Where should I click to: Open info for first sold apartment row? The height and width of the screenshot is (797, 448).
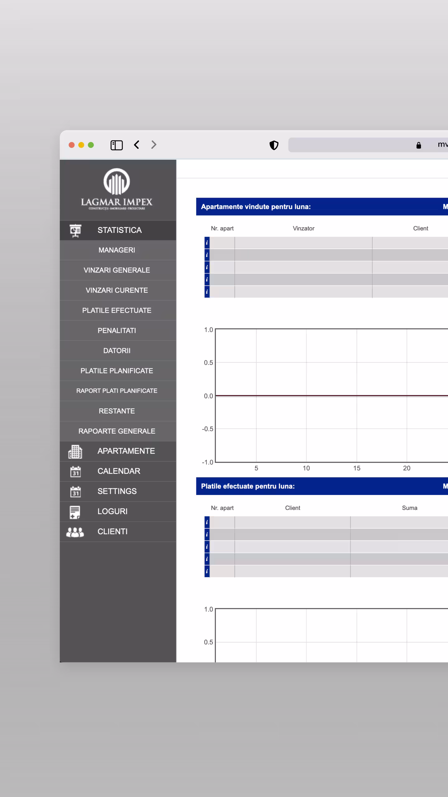tap(207, 243)
